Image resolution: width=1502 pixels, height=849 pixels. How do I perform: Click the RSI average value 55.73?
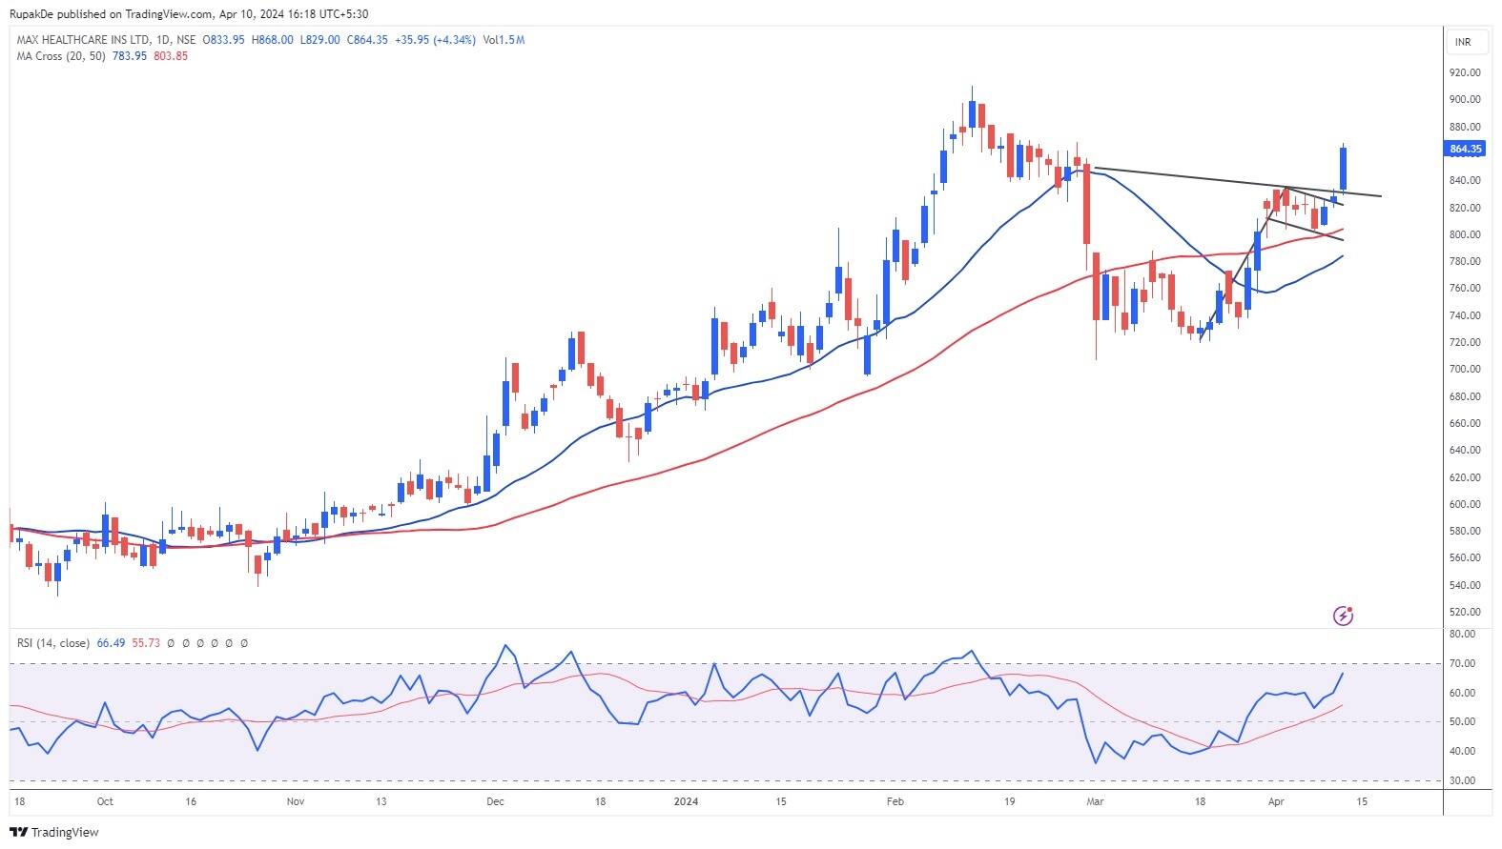pyautogui.click(x=145, y=643)
